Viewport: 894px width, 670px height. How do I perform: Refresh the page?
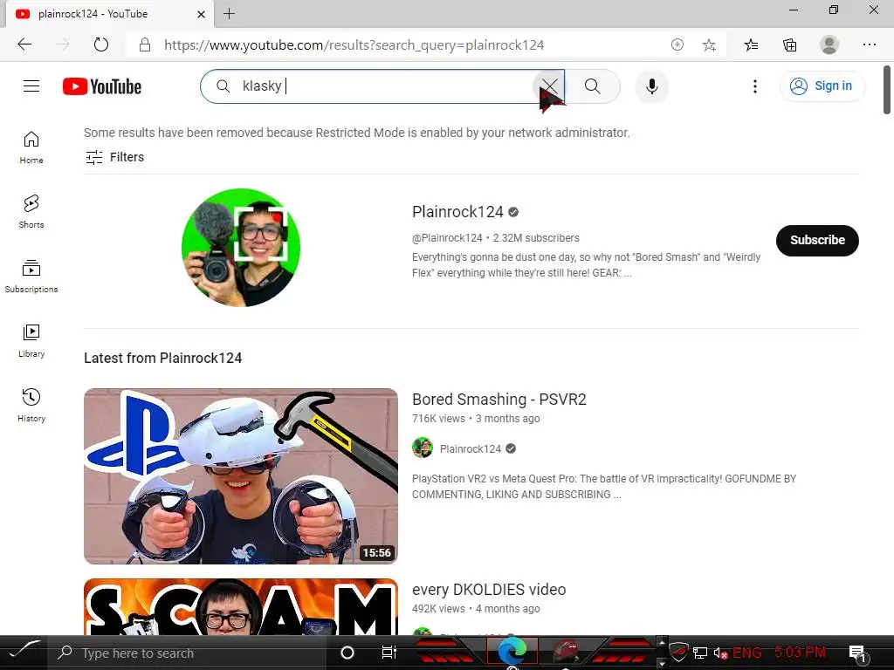tap(101, 44)
